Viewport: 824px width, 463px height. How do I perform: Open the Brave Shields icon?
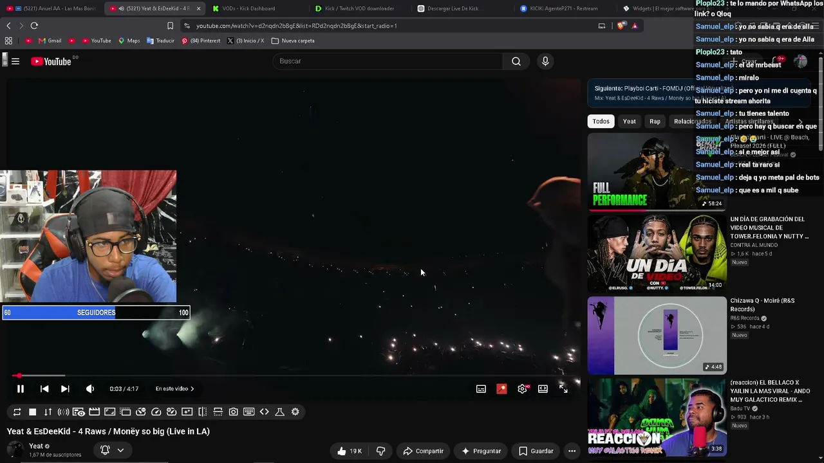click(621, 26)
